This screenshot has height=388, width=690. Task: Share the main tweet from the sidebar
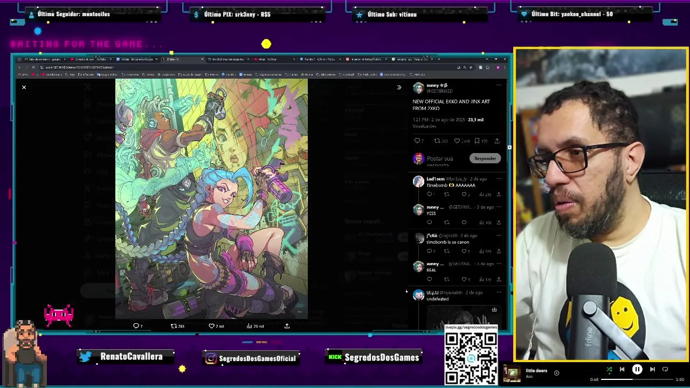pos(497,141)
